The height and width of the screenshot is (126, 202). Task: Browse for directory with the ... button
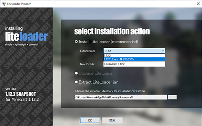click(172, 97)
